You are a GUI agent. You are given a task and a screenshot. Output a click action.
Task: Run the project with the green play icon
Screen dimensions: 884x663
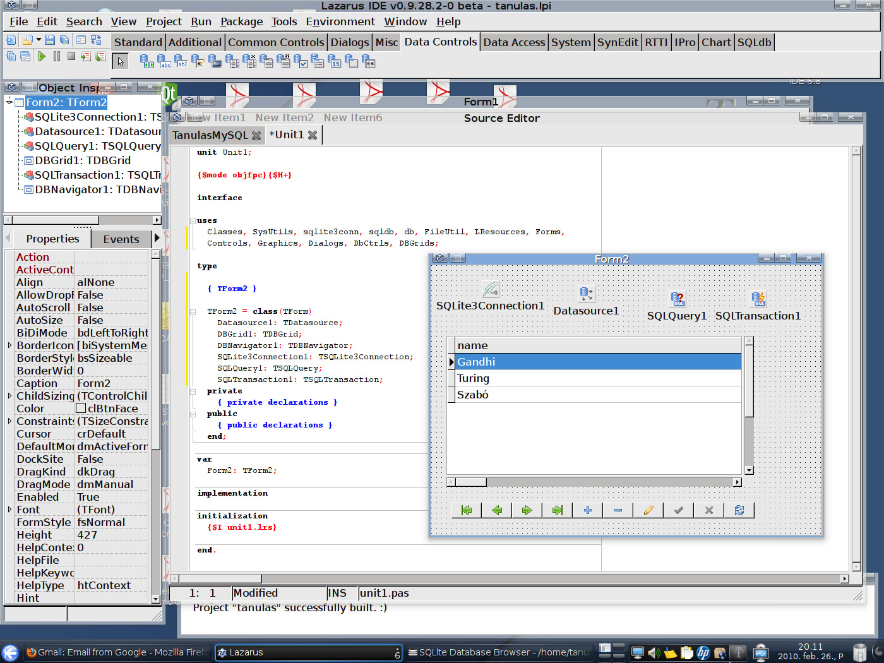click(x=42, y=56)
